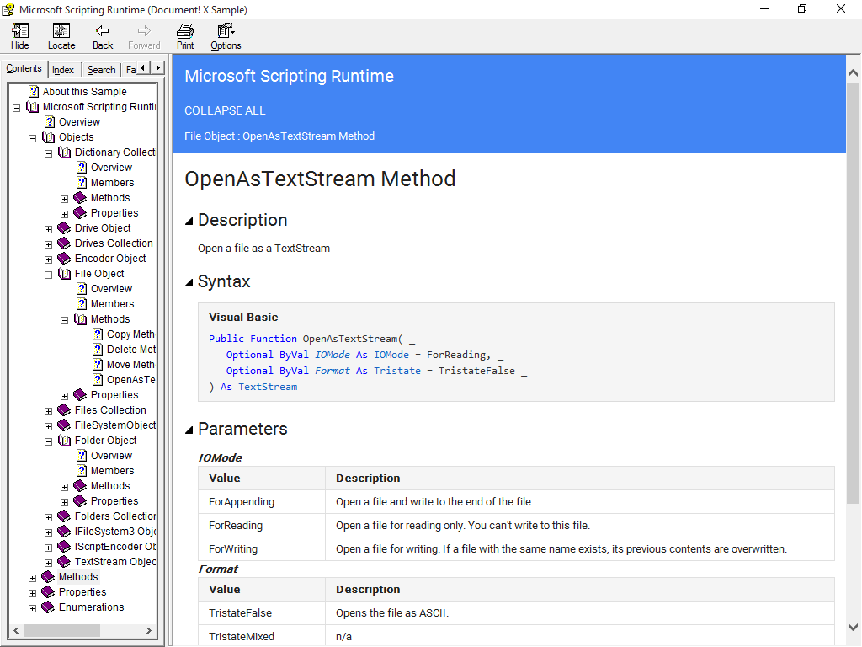The width and height of the screenshot is (862, 647).
Task: Collapse the Syntax section heading
Action: click(189, 283)
